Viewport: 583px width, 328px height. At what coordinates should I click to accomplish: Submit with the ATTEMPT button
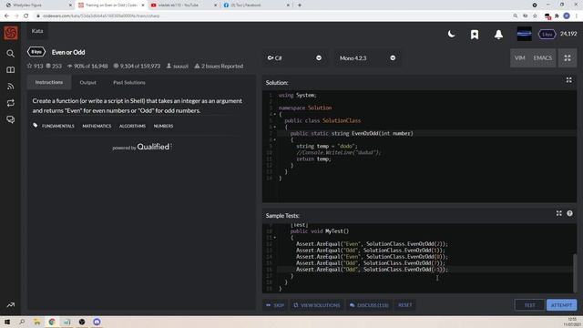[561, 305]
